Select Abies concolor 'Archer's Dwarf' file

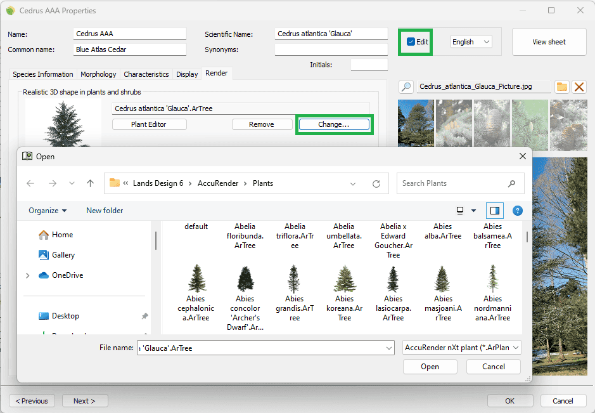click(245, 298)
